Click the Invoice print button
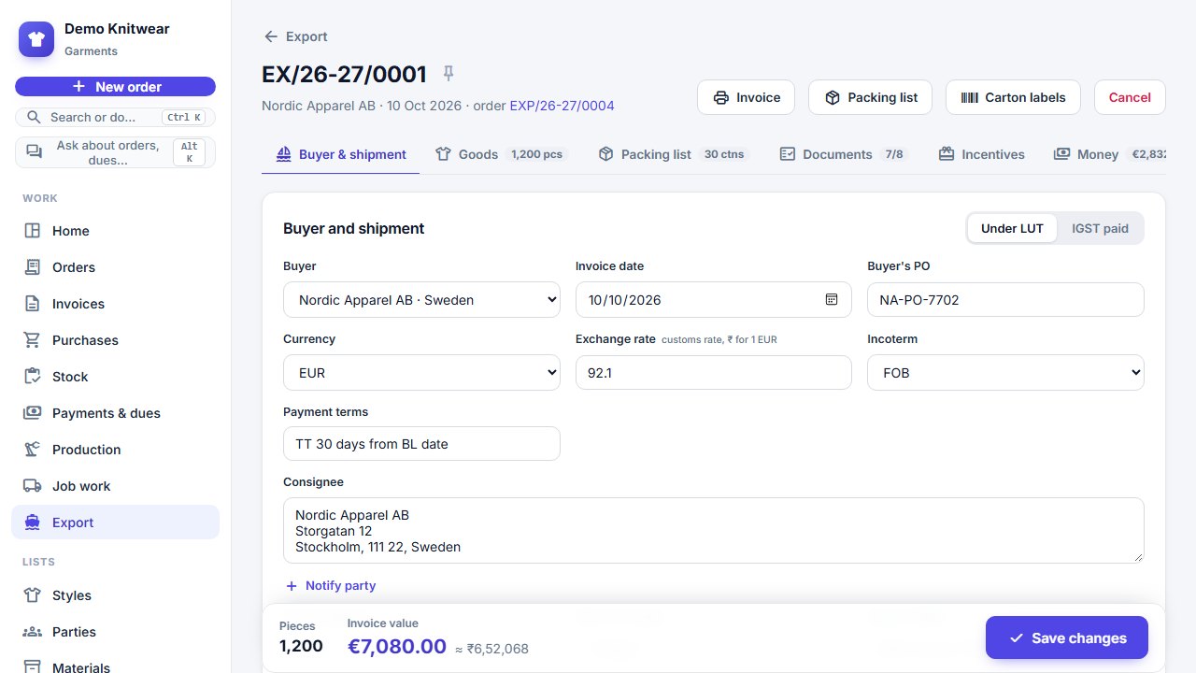 coord(746,97)
